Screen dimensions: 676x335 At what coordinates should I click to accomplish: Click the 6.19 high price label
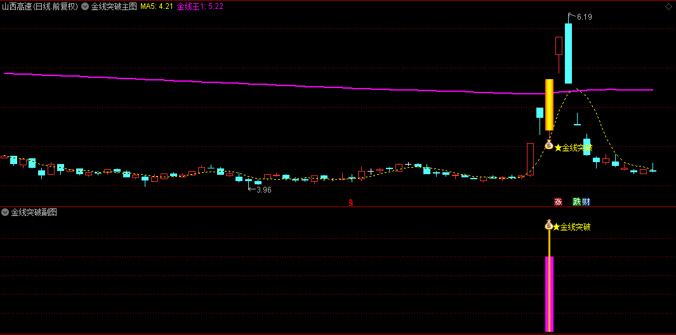tap(584, 17)
